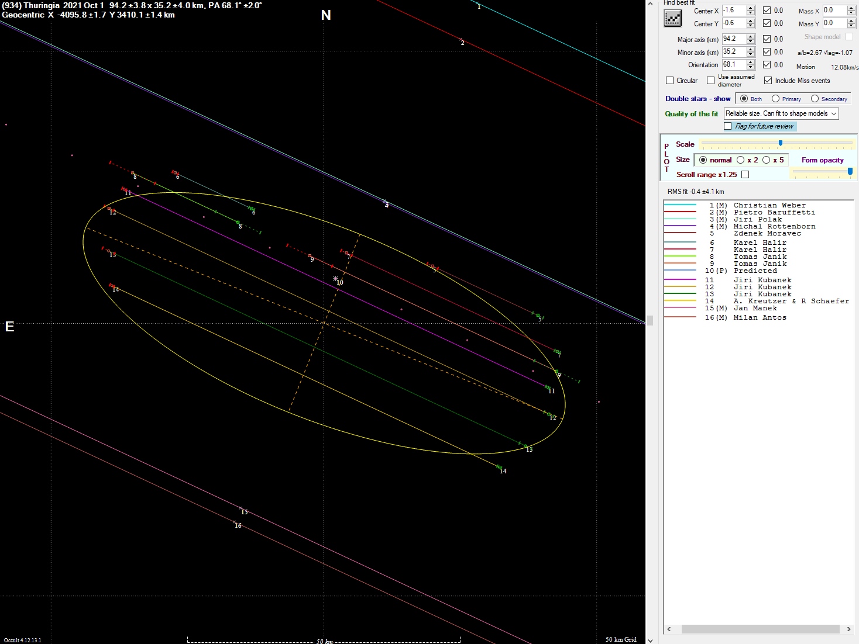Enable Use assumed diameter checkbox
The width and height of the screenshot is (859, 644).
click(710, 81)
